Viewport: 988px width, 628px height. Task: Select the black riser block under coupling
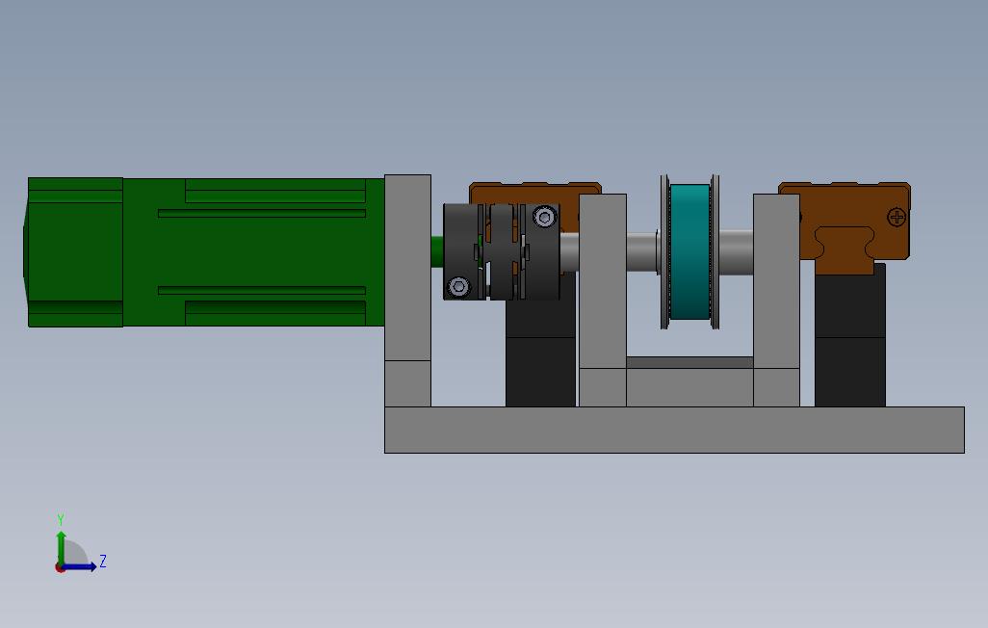coord(540,353)
